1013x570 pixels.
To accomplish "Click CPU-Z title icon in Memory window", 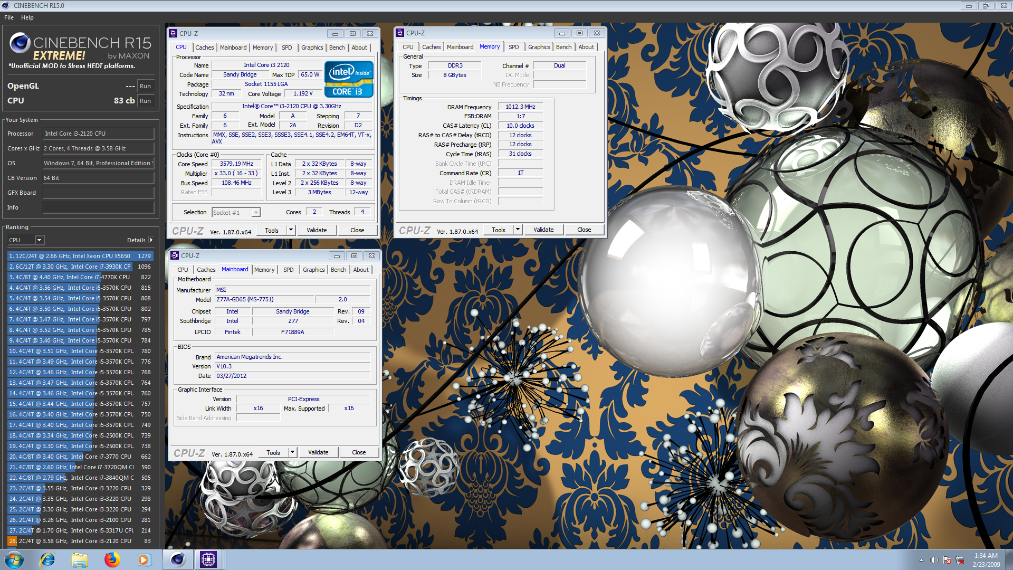I will (400, 33).
